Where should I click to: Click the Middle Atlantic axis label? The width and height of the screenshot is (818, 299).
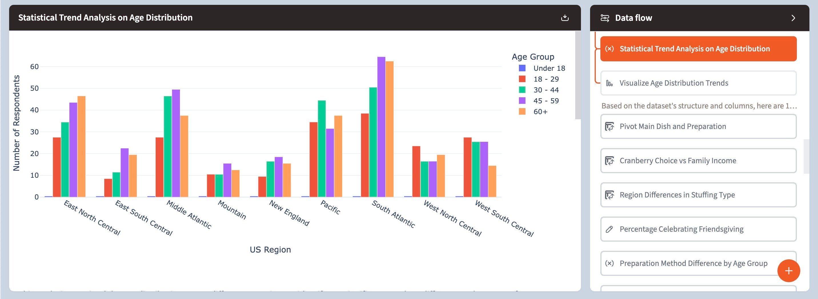pyautogui.click(x=189, y=215)
